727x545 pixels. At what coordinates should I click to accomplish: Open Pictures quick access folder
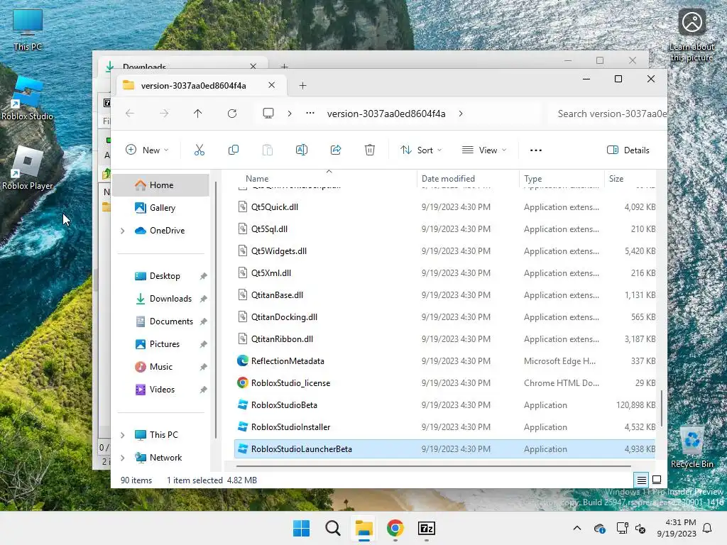161,344
